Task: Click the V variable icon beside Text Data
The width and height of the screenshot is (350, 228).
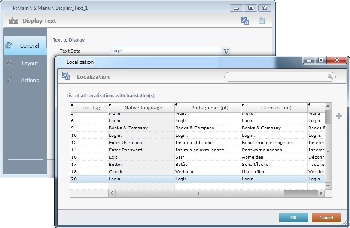Action: 227,51
